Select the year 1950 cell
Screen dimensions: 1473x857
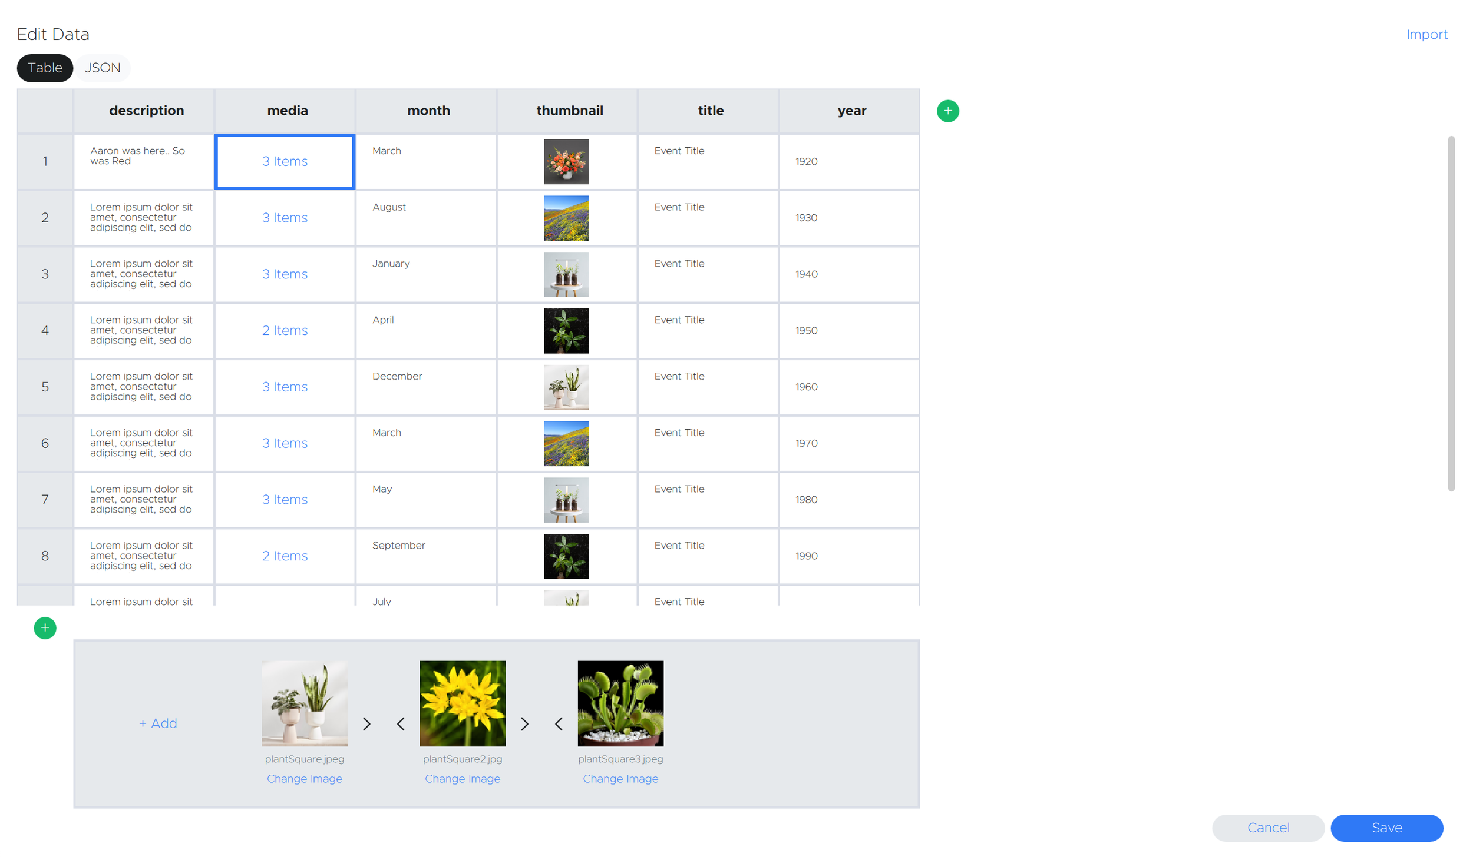coord(848,330)
